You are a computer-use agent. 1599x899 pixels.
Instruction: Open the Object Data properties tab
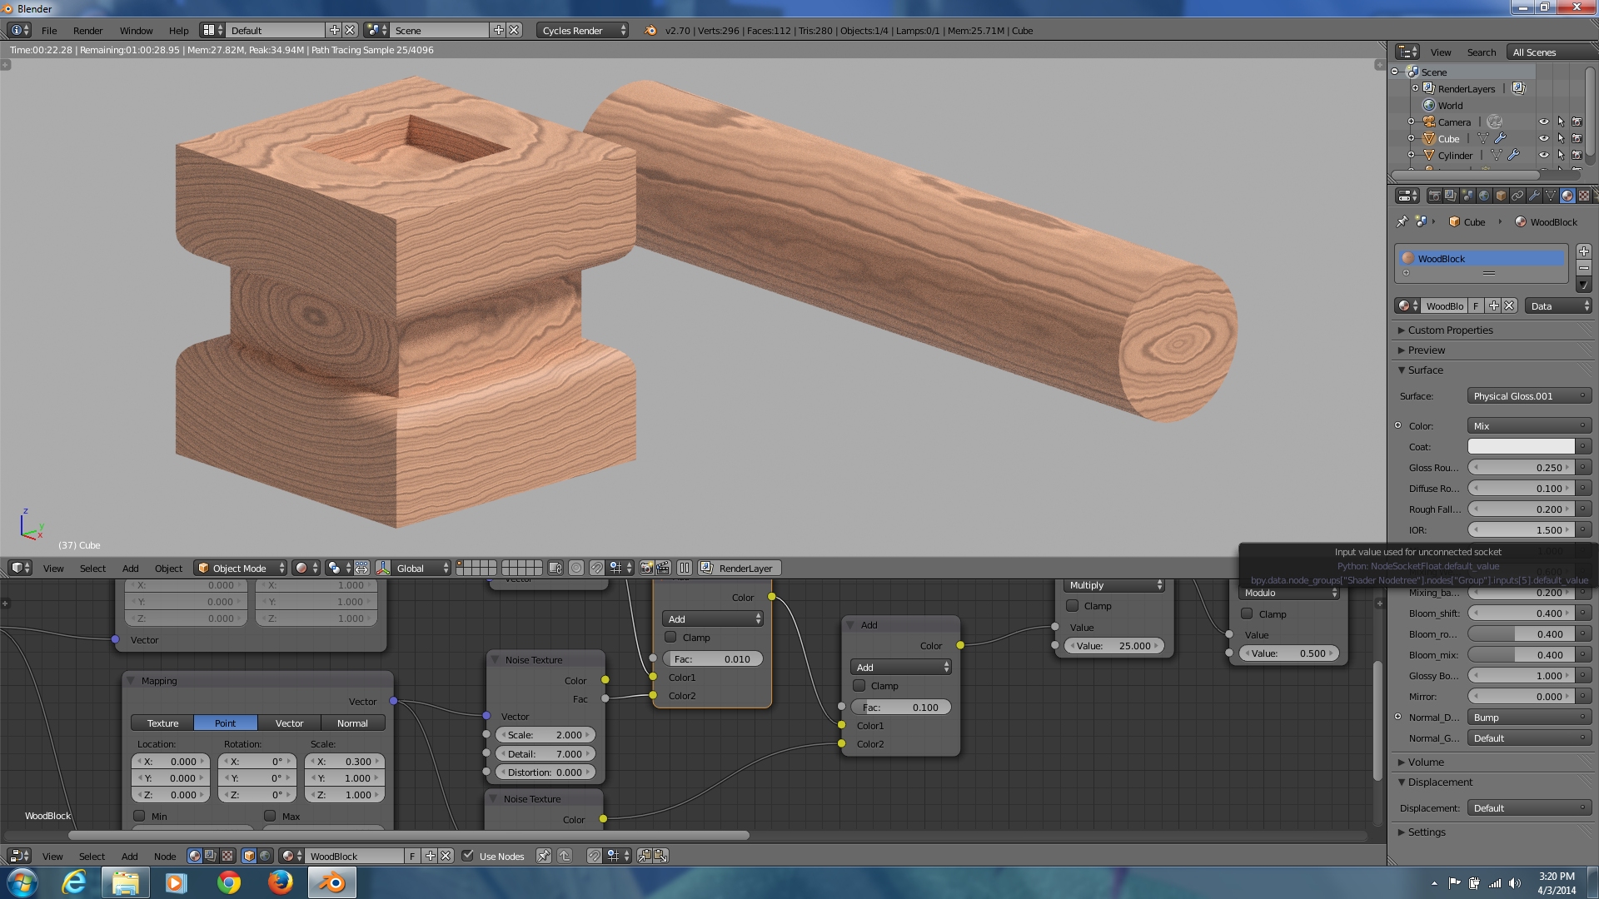coord(1551,196)
